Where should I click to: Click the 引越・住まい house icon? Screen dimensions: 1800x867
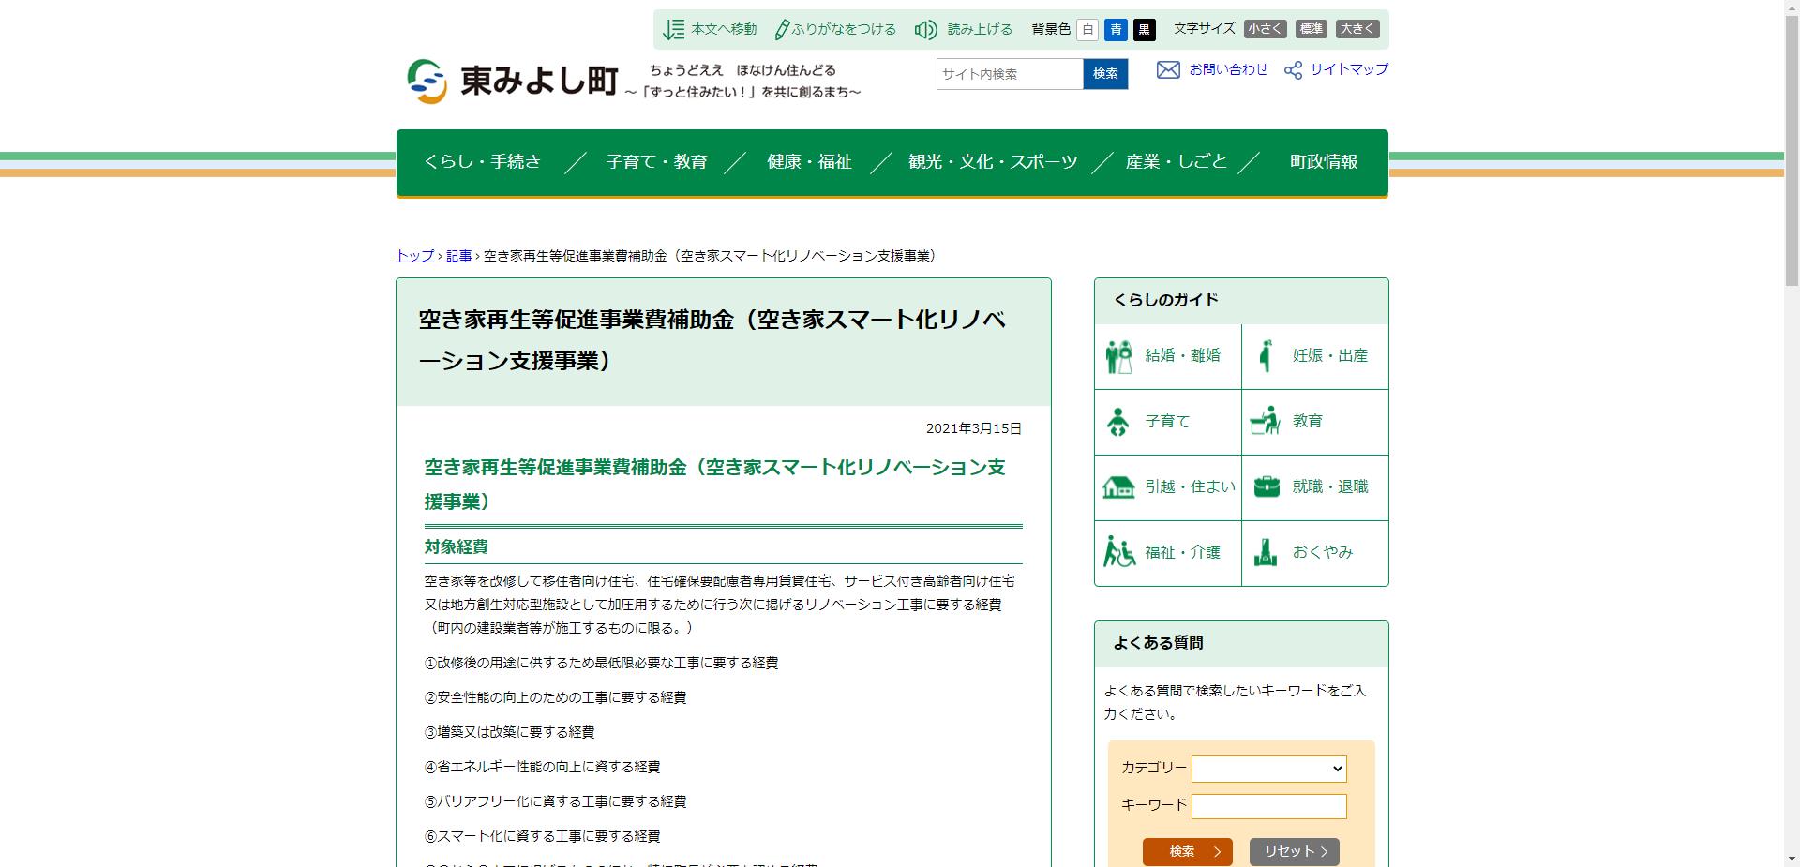(x=1118, y=487)
